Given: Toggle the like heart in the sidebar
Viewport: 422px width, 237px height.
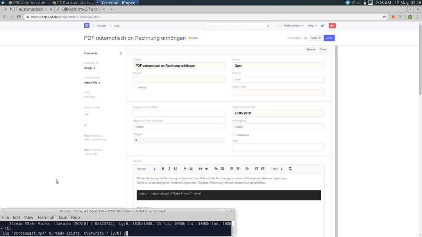Looking at the screenshot, I should (x=86, y=125).
